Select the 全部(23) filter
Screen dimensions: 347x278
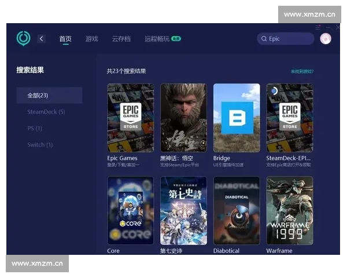[49, 96]
